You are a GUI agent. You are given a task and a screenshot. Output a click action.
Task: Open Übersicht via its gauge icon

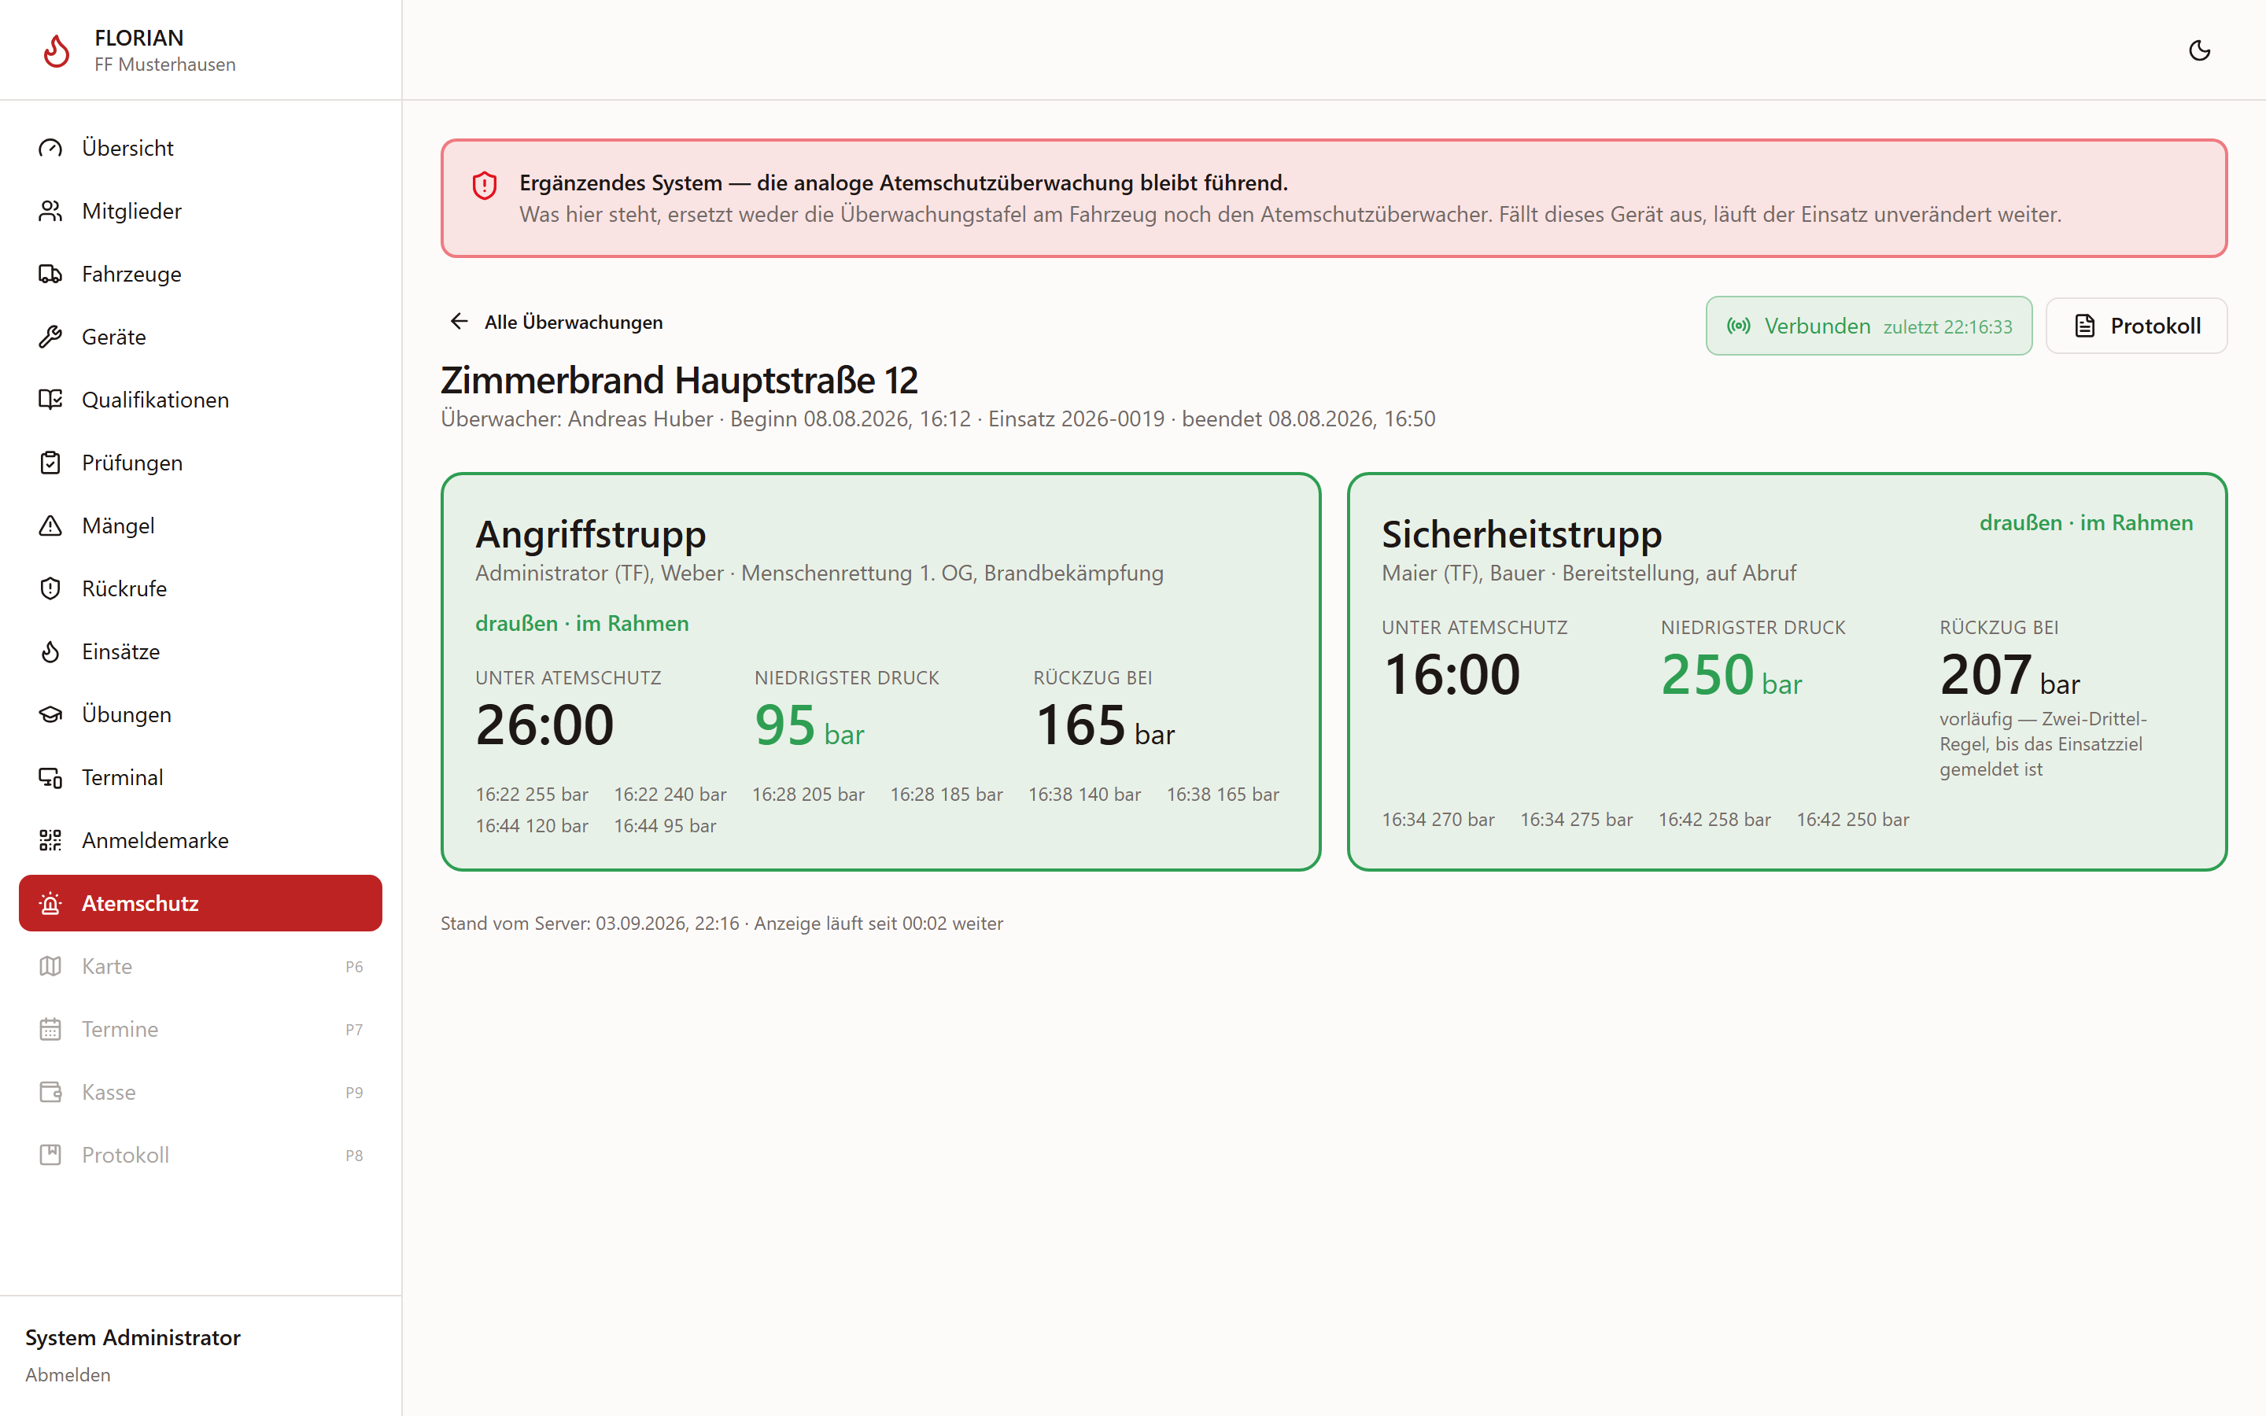click(x=50, y=148)
